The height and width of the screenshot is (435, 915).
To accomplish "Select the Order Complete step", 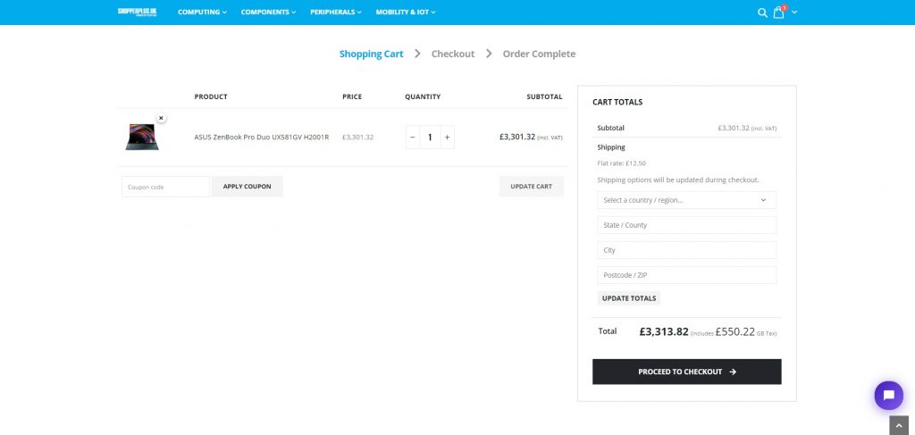I will (539, 54).
